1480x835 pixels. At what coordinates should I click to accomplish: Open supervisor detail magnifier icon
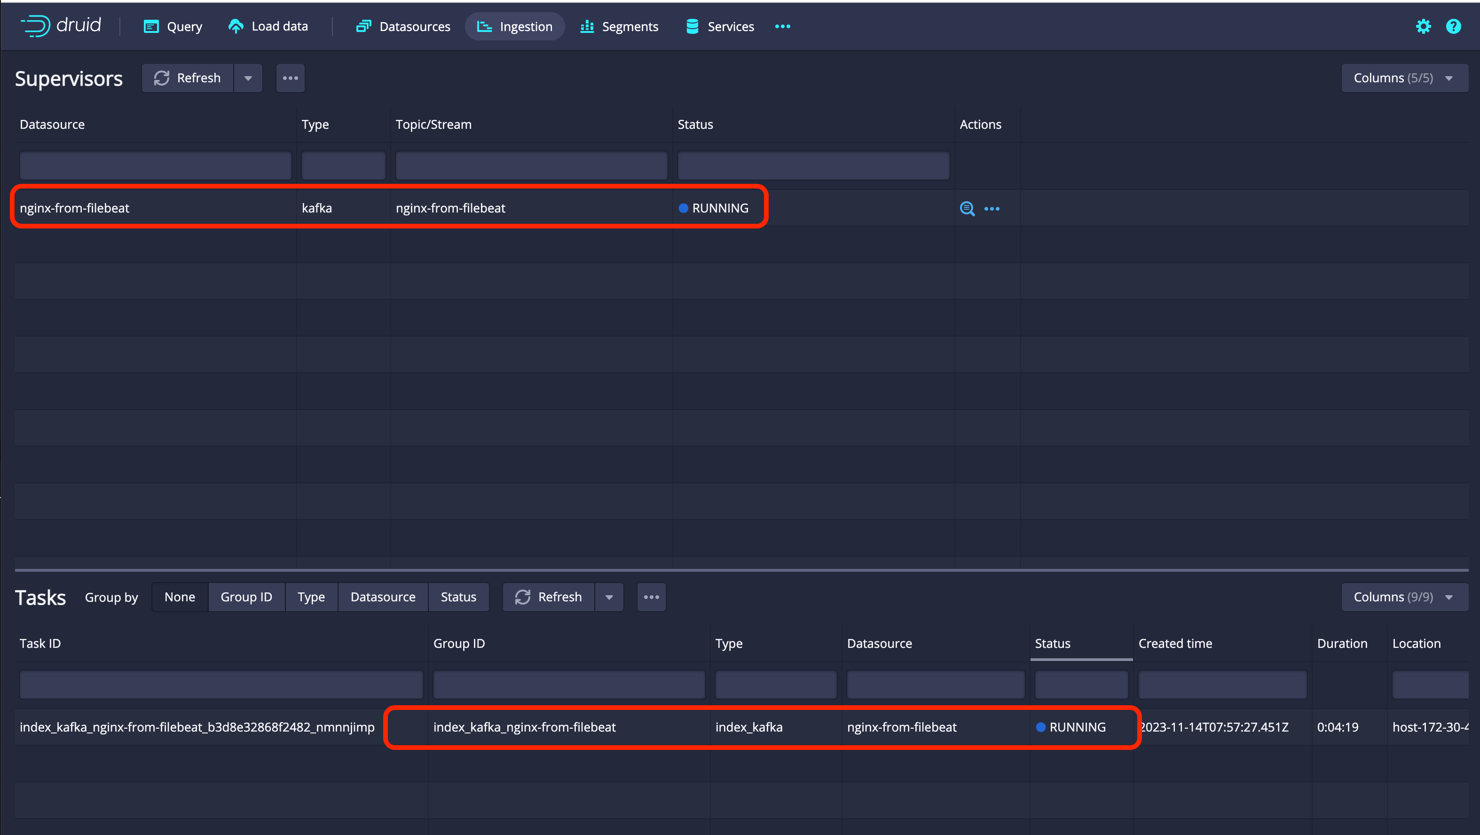coord(968,209)
